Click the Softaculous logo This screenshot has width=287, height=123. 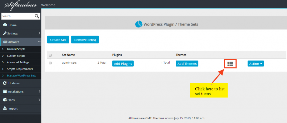pos(20,5)
